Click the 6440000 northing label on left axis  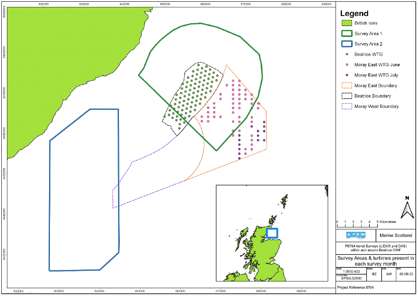click(4, 214)
